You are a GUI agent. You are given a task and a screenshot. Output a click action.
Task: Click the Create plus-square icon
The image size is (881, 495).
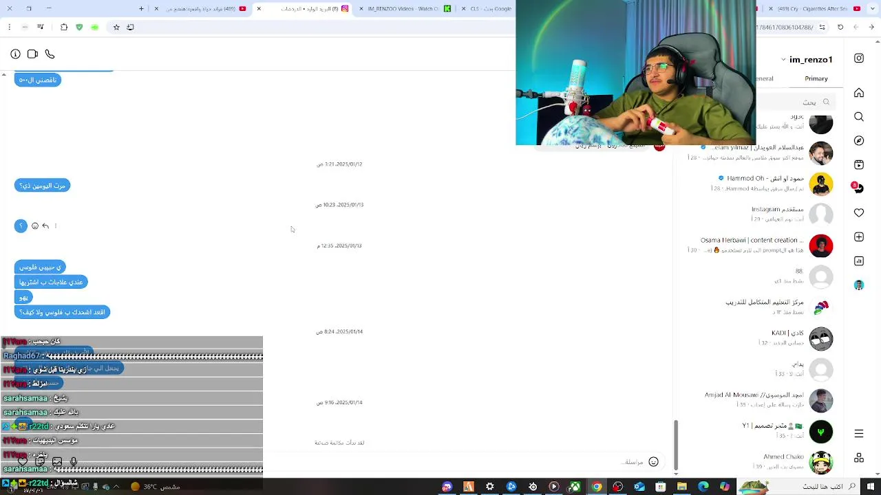tap(859, 237)
